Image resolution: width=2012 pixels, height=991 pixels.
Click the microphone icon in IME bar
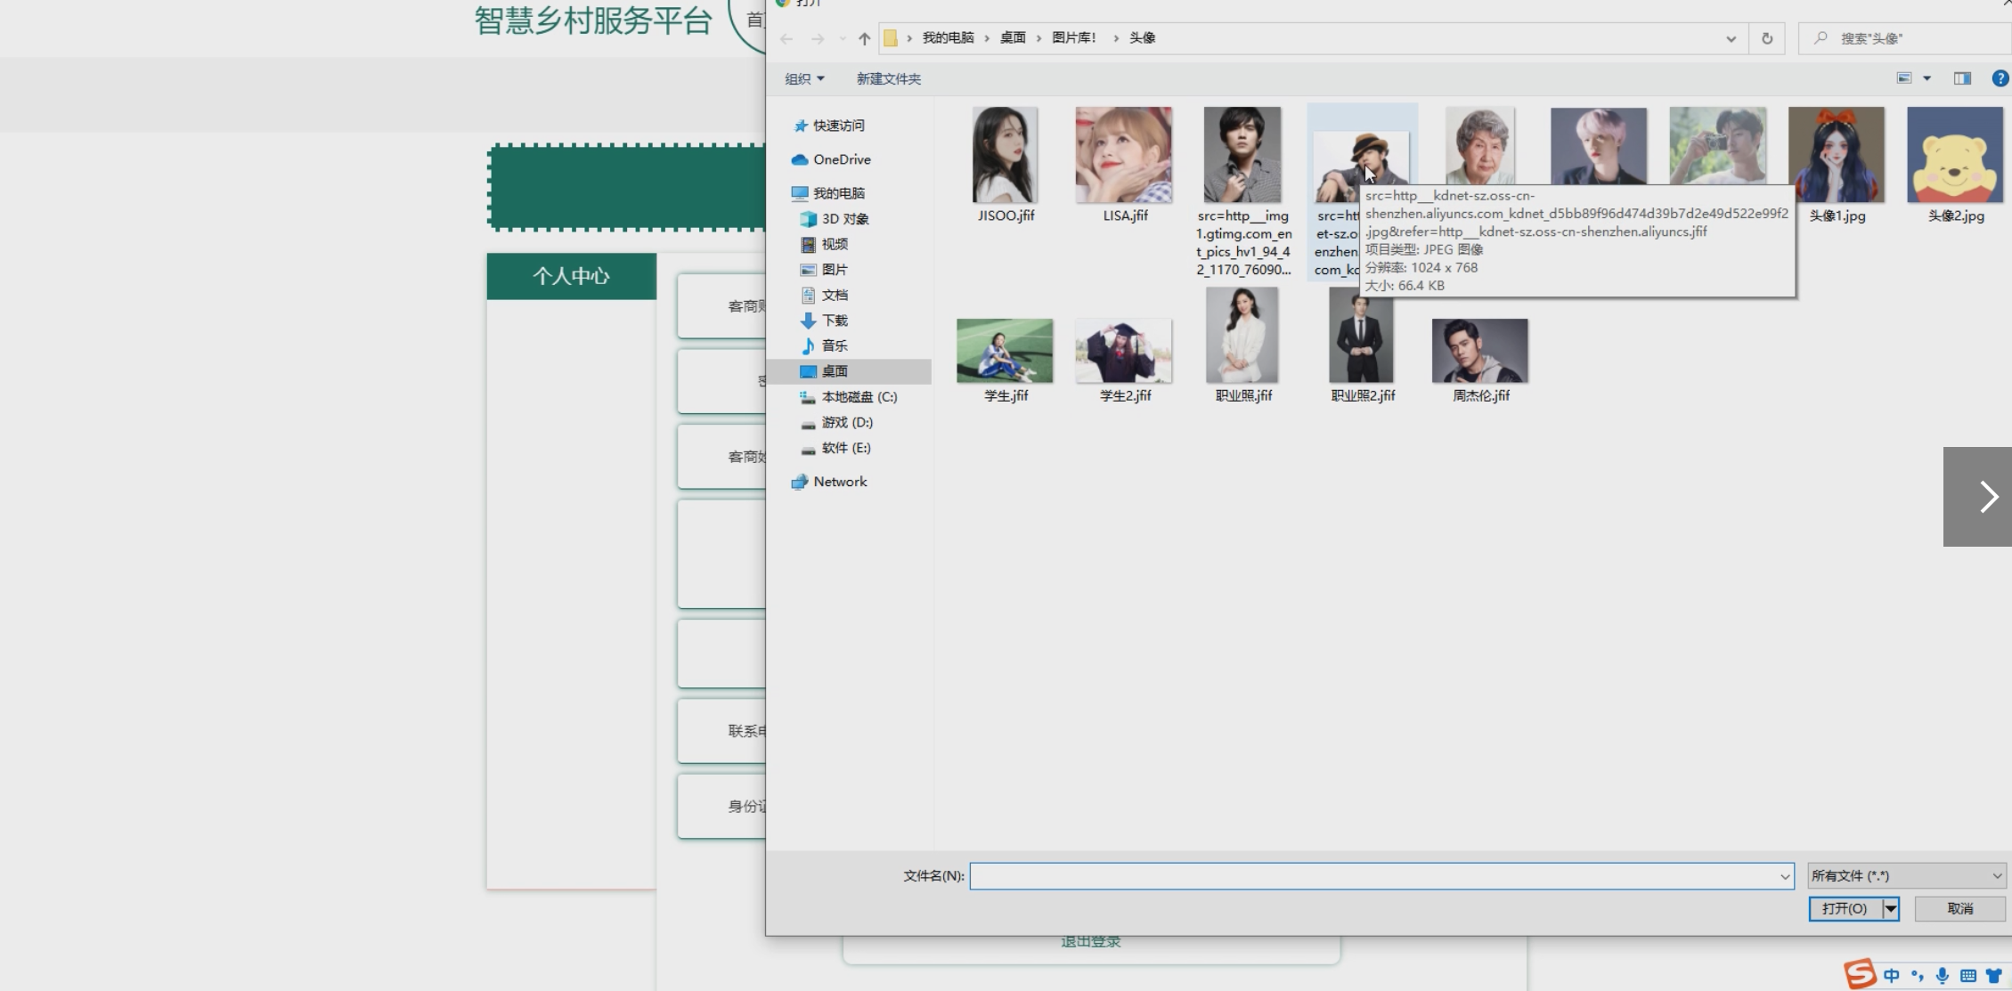pyautogui.click(x=1943, y=975)
